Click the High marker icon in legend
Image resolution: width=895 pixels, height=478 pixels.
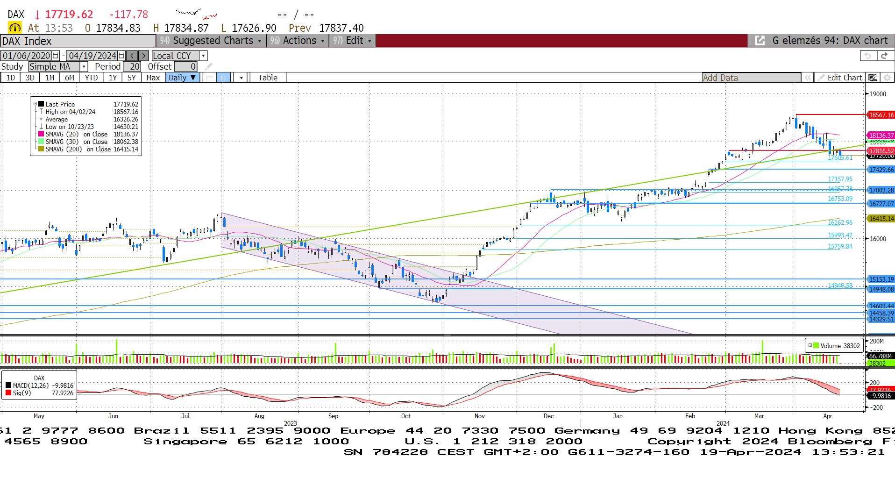pos(41,112)
